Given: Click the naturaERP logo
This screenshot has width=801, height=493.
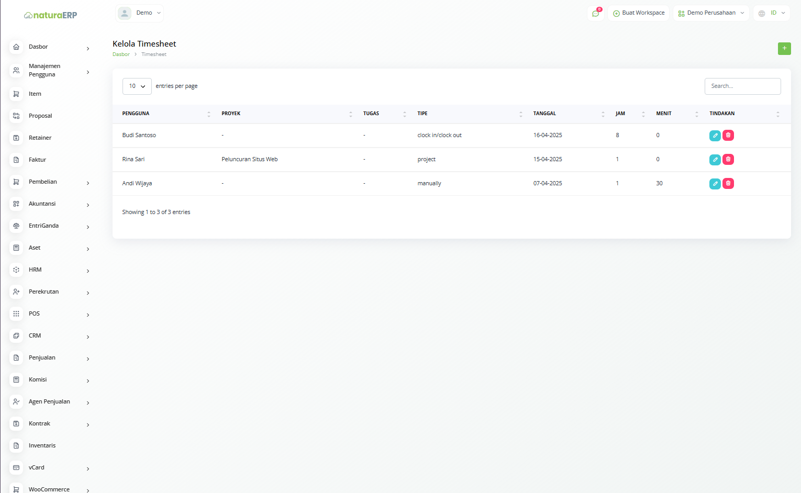Looking at the screenshot, I should click(x=50, y=15).
